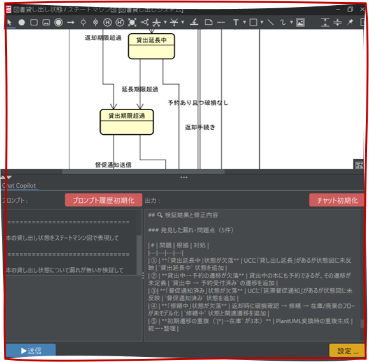
Task: Select the Note tool
Action: click(208, 22)
